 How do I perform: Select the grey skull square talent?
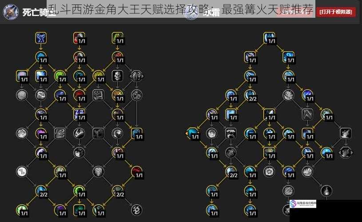117,76
